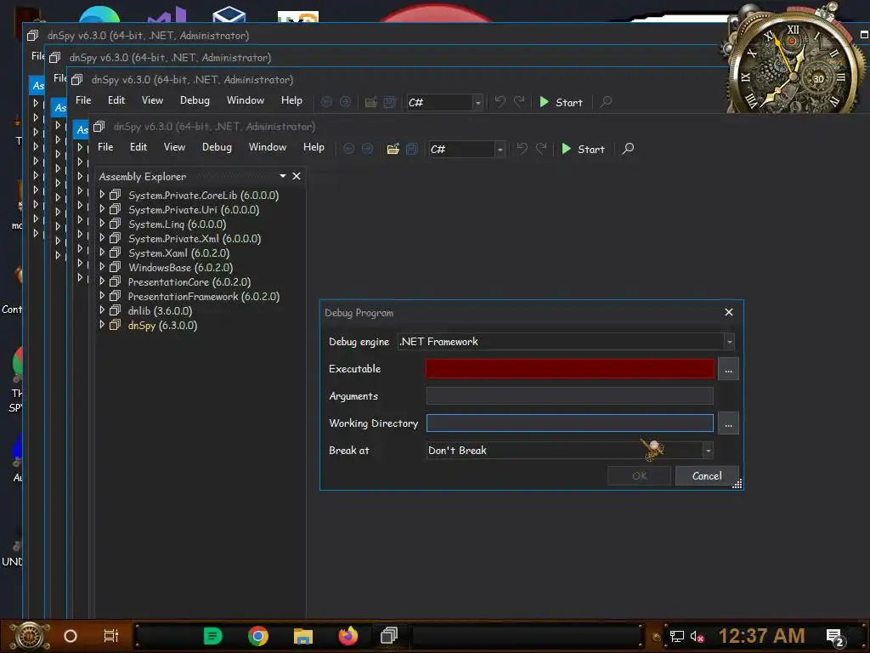This screenshot has height=653, width=870.
Task: Browse for working directory with ... button
Action: (728, 423)
